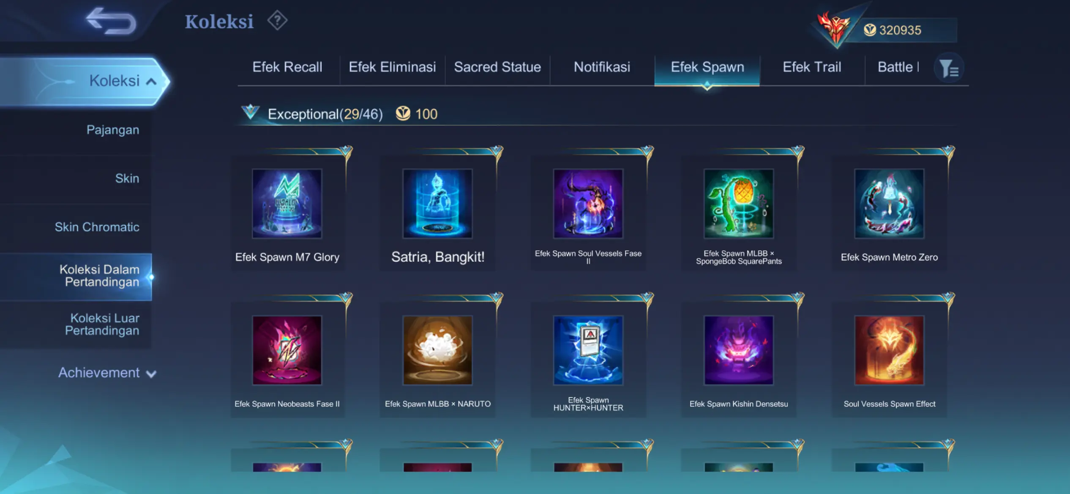Switch to the Efek Recall tab
1070x494 pixels.
[x=287, y=67]
